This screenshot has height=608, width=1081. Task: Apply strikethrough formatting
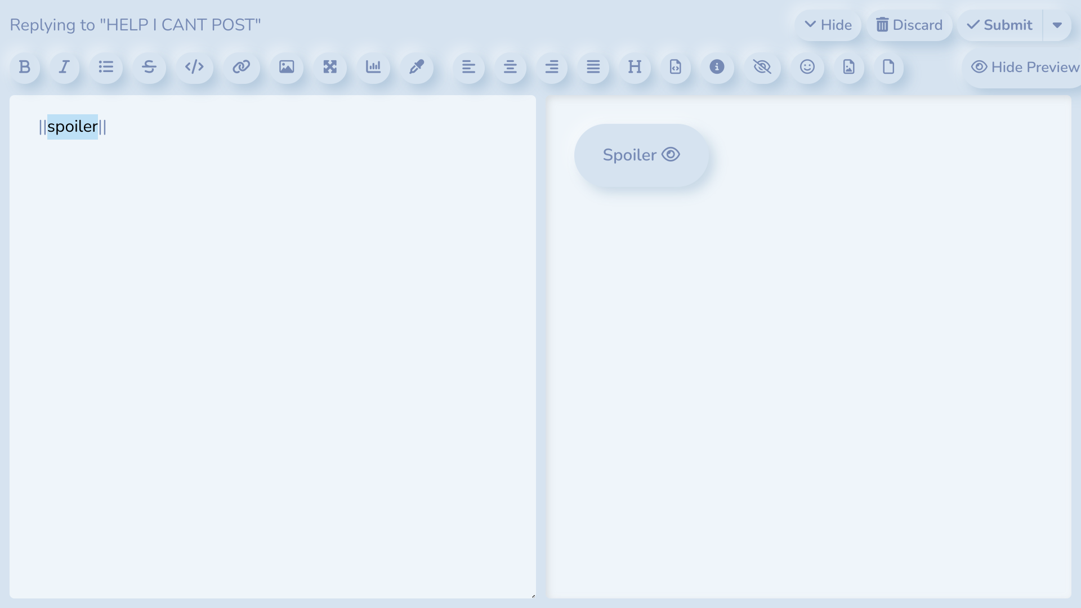pos(149,67)
